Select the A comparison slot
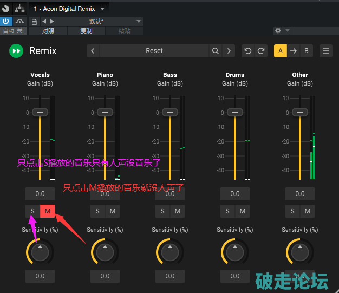 coord(280,51)
